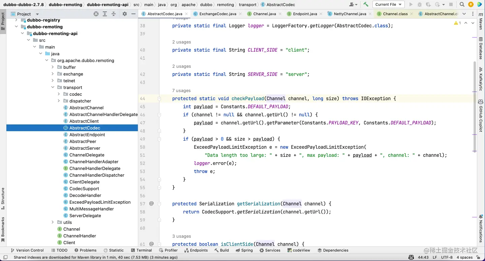Viewport: 485px width, 261px height.
Task: Open the Dependencies tool window
Action: (333, 250)
